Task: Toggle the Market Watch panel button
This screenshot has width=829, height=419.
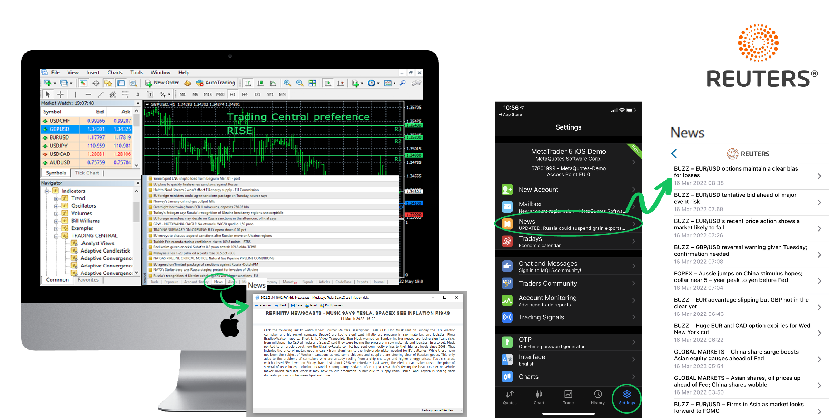Action: pos(83,83)
